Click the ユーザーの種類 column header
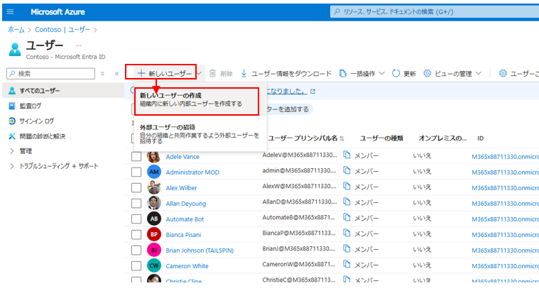Screen dimensions: 539x303 pyautogui.click(x=381, y=138)
